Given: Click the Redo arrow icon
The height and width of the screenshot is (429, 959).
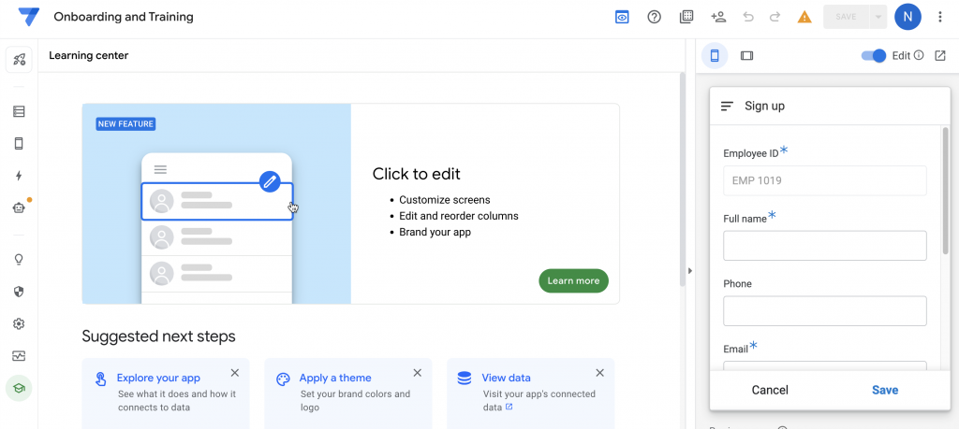Looking at the screenshot, I should (x=775, y=17).
